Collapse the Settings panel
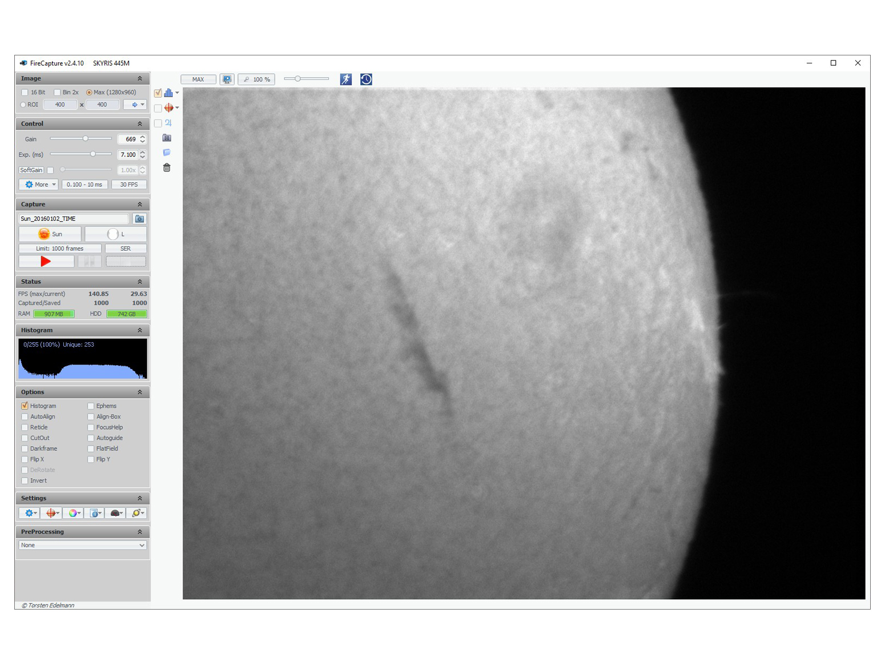Screen dimensions: 885x665 140,498
